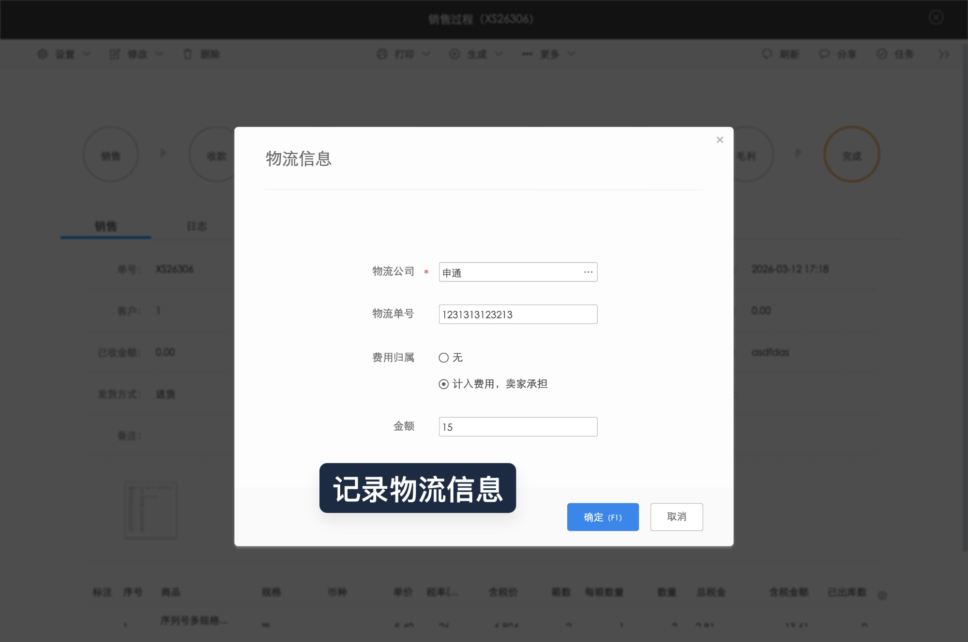
Task: Click the 完成 step circle in flow
Action: (851, 154)
